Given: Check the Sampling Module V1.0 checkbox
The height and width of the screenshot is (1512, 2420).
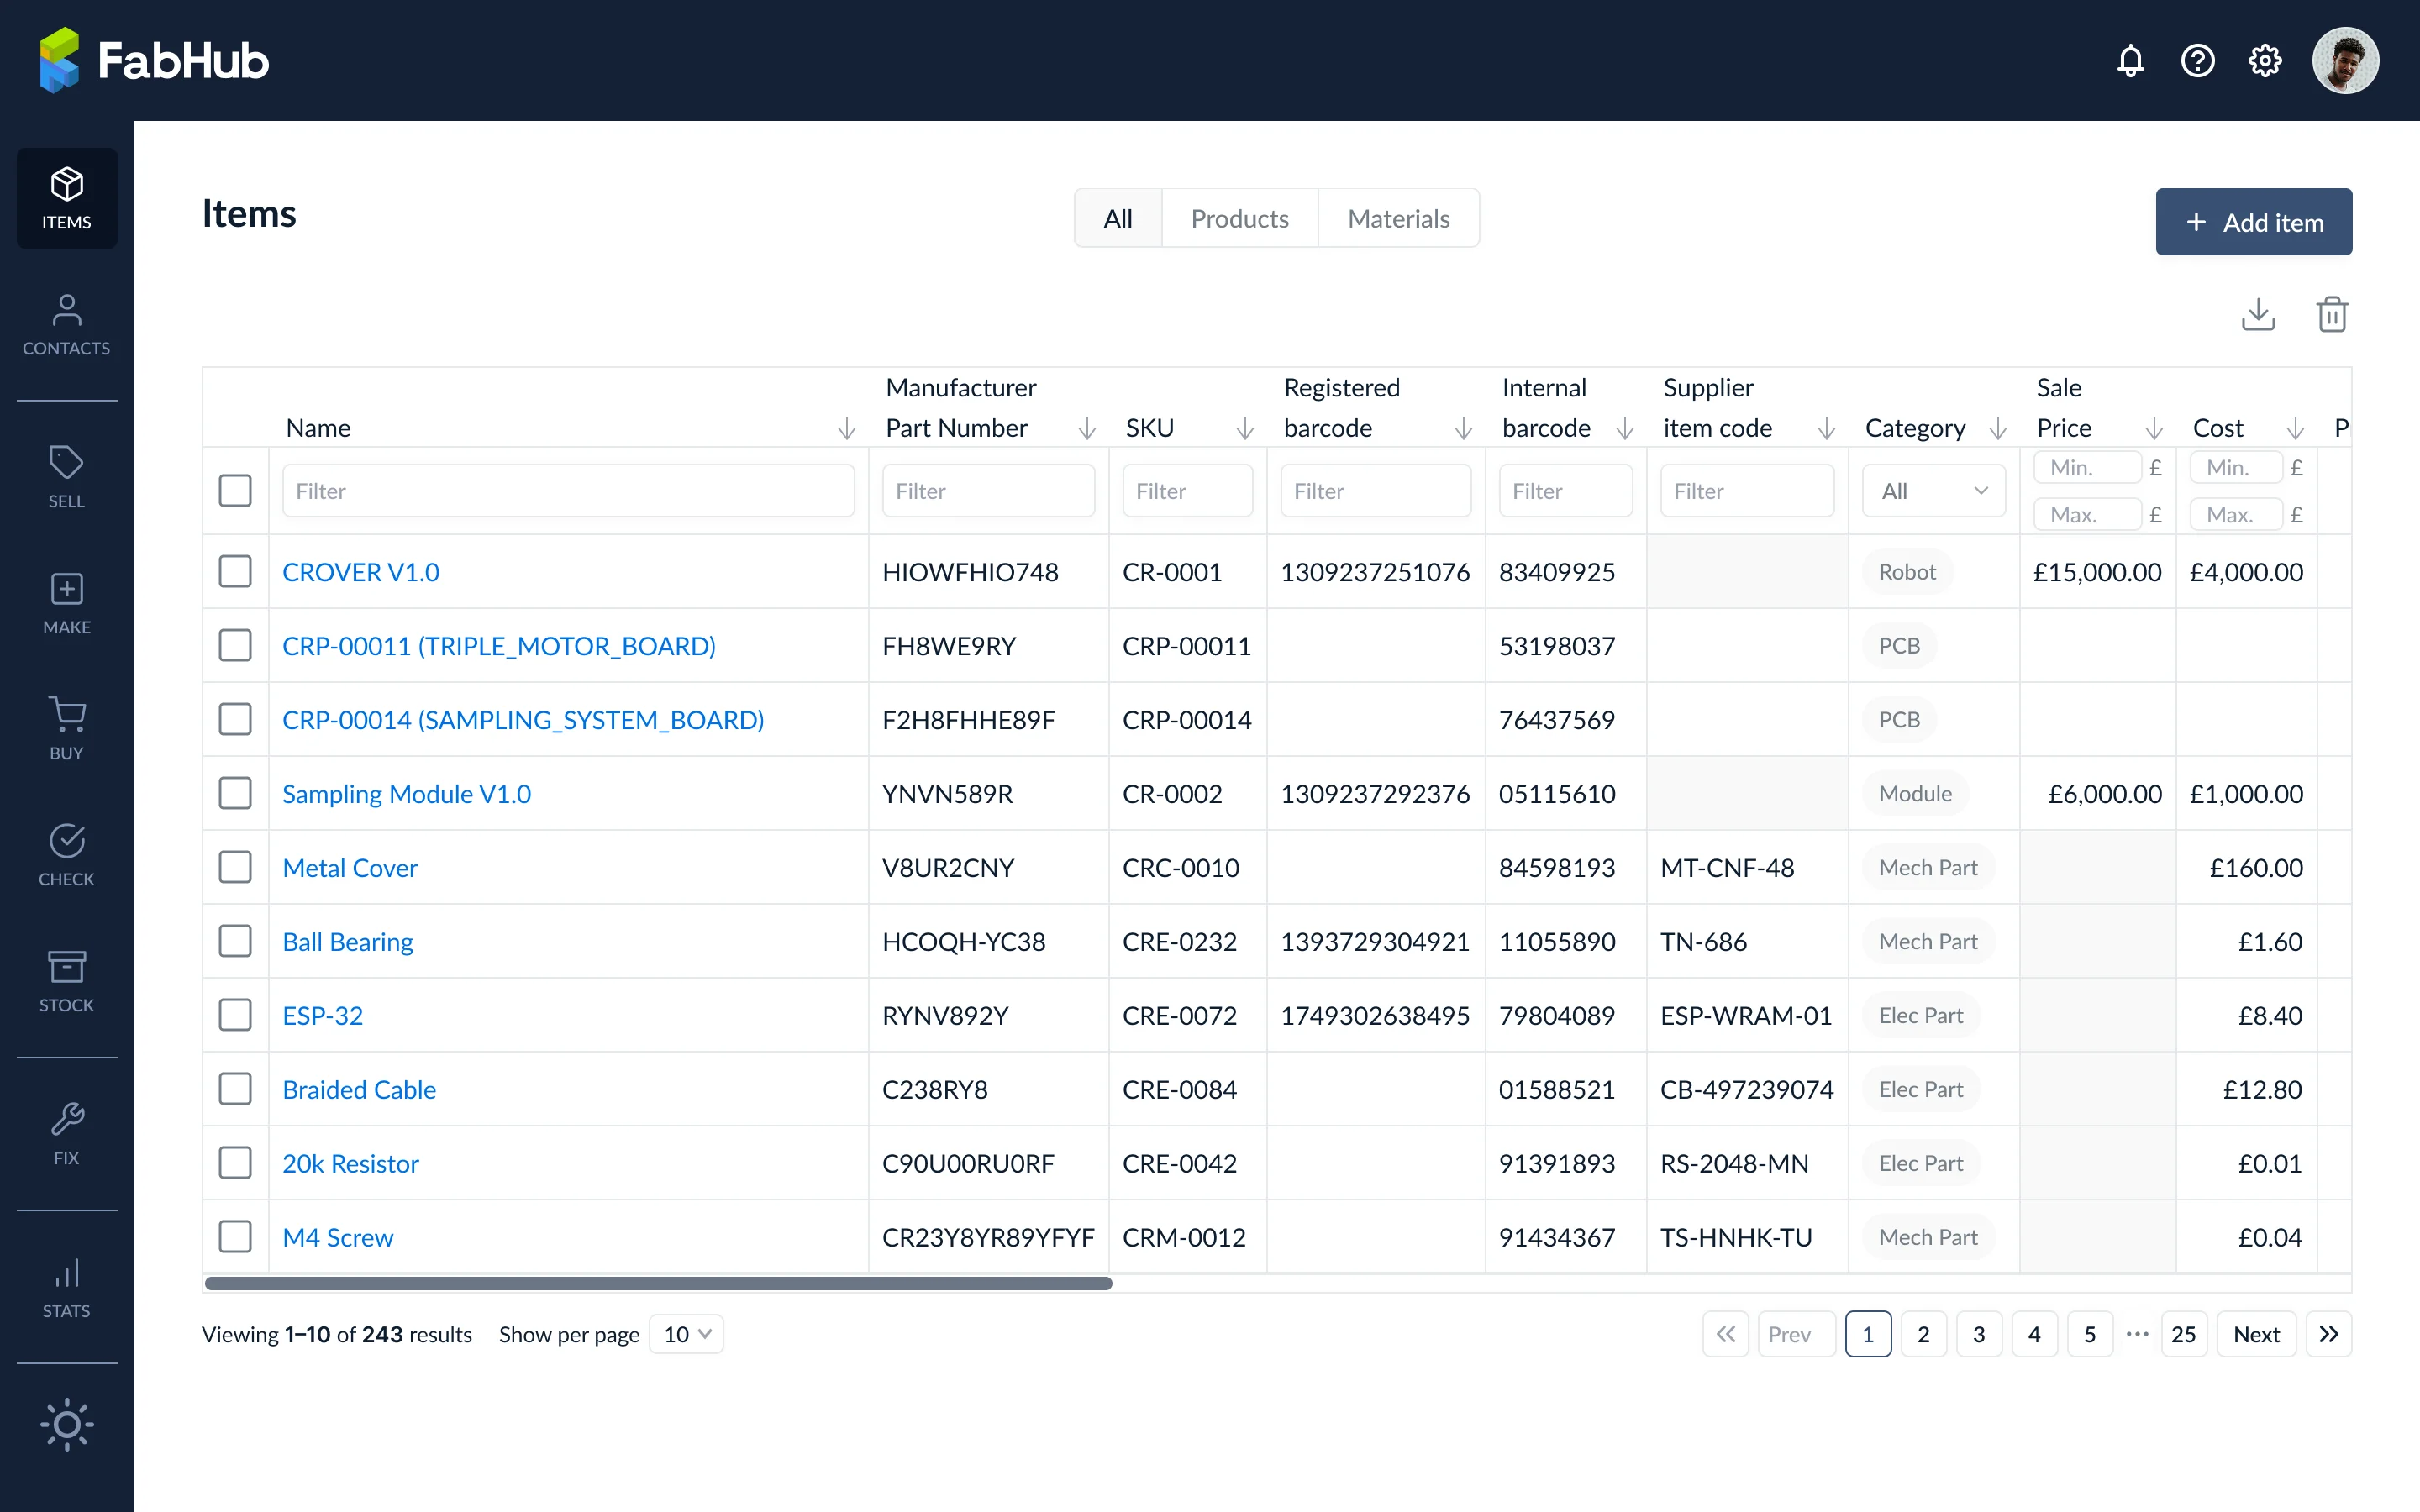Looking at the screenshot, I should (x=235, y=794).
